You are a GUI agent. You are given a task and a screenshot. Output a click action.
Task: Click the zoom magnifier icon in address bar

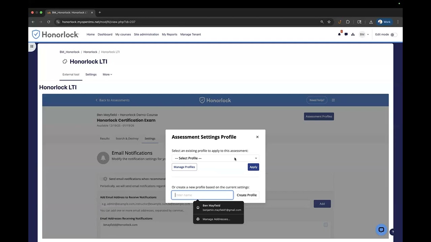coord(322,22)
